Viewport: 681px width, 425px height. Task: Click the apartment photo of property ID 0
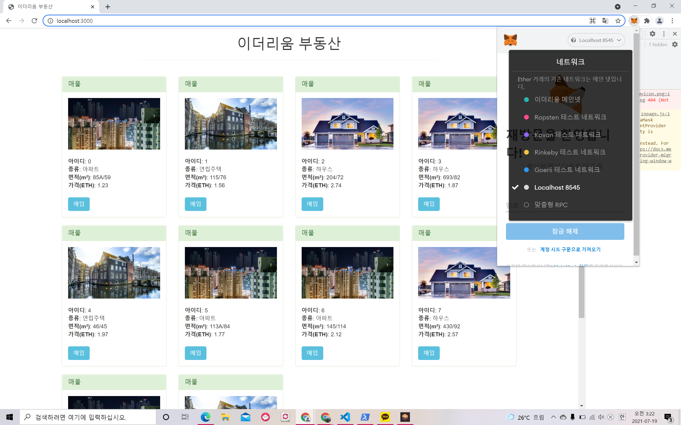click(x=114, y=124)
